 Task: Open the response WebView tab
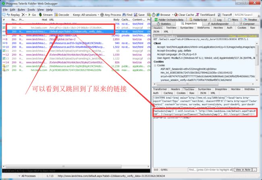[250, 89]
